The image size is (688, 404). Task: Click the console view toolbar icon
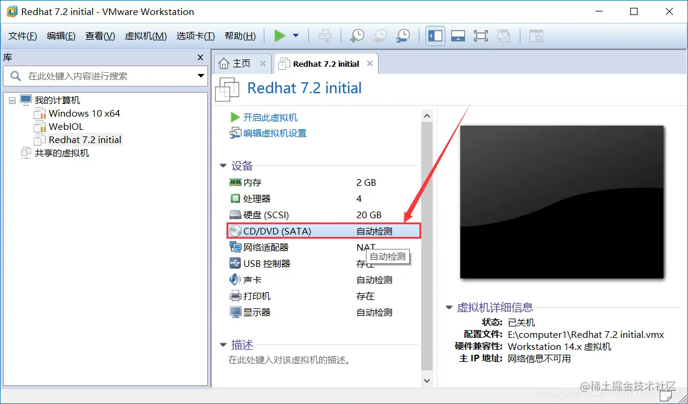[536, 35]
